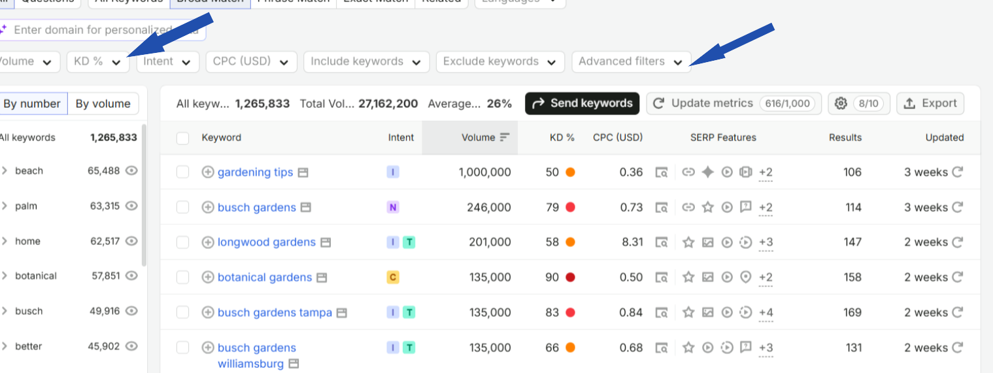Image resolution: width=993 pixels, height=373 pixels.
Task: View SERP magnifier icon in gardening tips row
Action: 662,172
